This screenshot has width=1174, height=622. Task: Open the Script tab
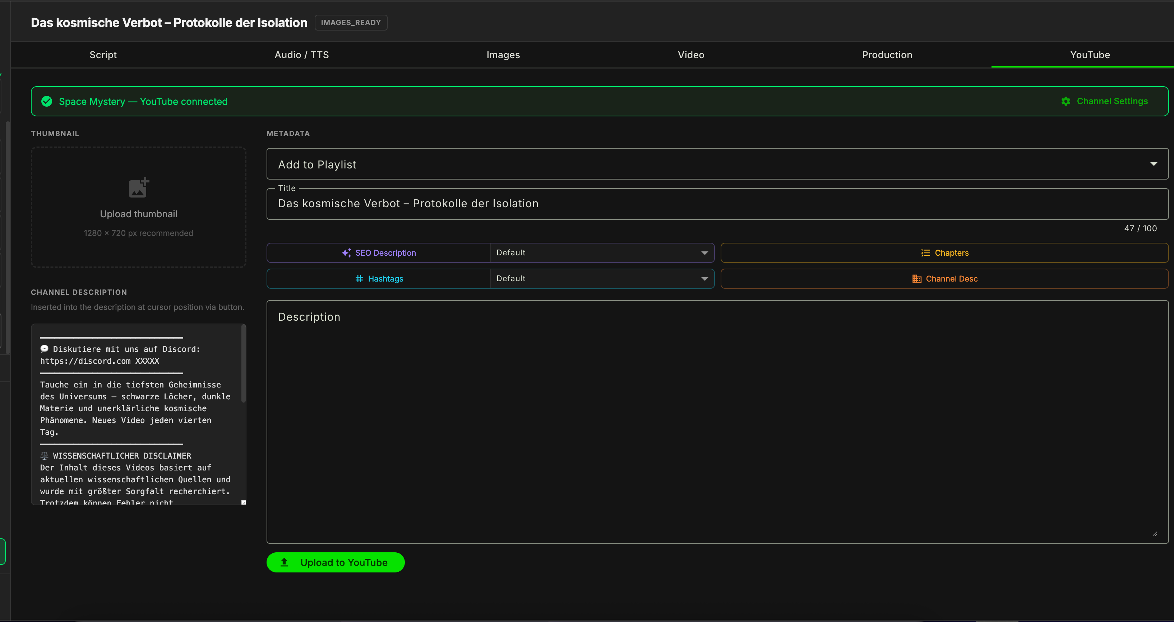[x=103, y=55]
